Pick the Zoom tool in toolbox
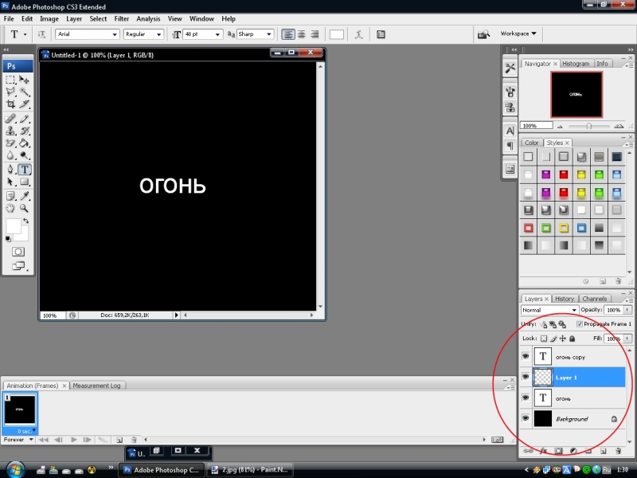 click(x=25, y=208)
